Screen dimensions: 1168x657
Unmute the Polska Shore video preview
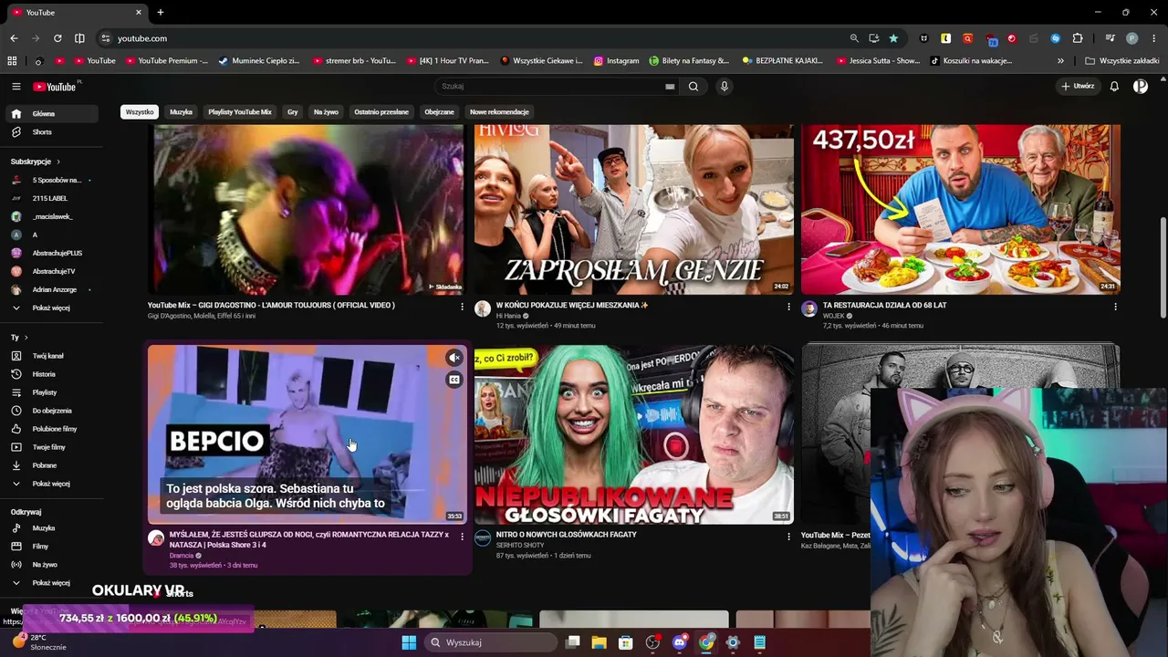click(x=454, y=358)
